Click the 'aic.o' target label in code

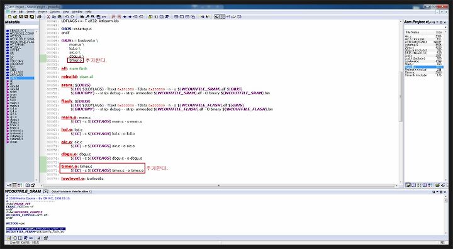(x=67, y=142)
